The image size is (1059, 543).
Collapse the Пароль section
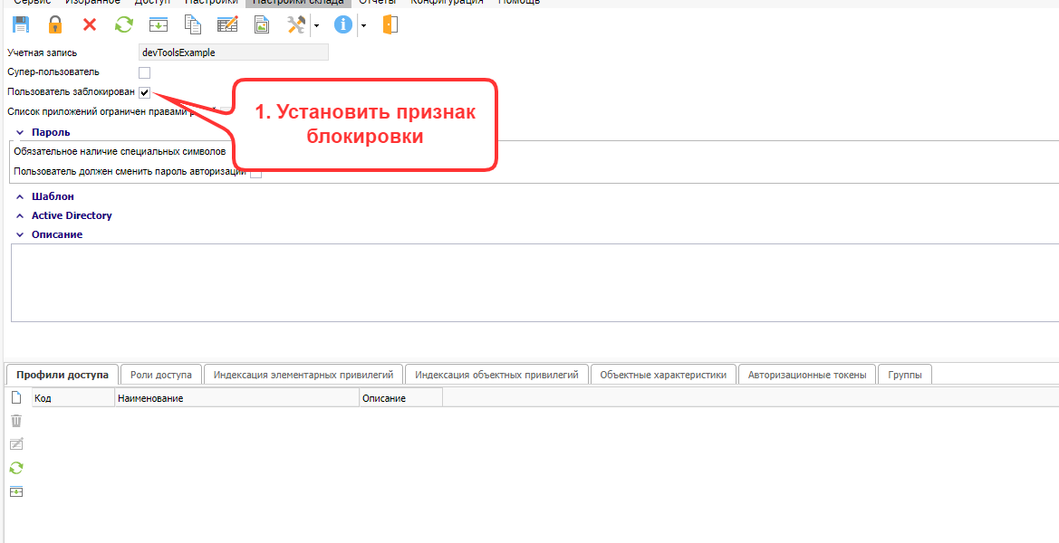(20, 132)
